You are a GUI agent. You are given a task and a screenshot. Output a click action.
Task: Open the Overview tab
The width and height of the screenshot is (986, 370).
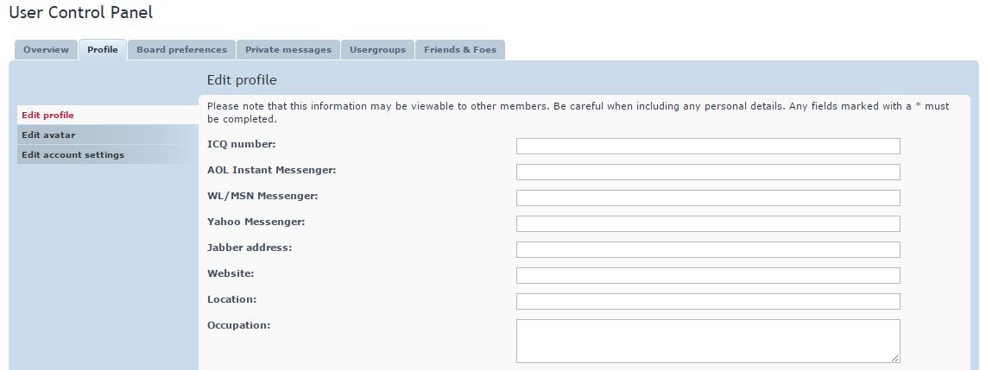pos(46,50)
